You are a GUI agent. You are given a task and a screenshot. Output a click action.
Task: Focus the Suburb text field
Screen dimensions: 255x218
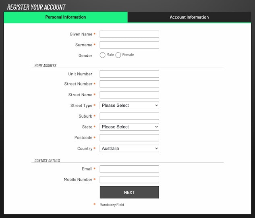[129, 116]
